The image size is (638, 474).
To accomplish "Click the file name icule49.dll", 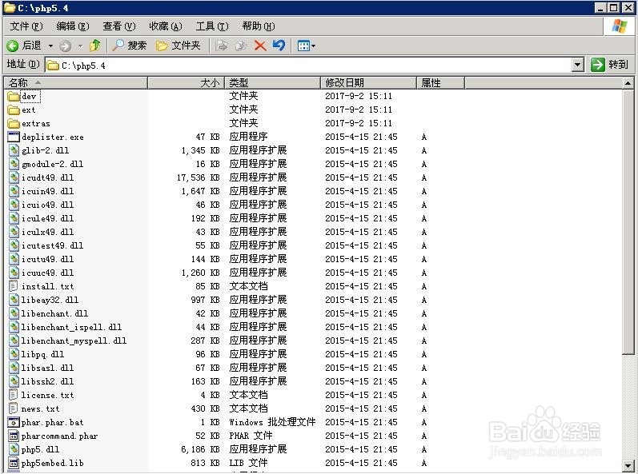I will (47, 218).
